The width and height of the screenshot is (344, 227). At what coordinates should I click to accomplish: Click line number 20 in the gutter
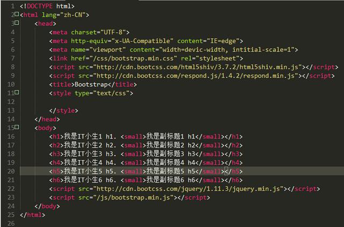coord(10,171)
